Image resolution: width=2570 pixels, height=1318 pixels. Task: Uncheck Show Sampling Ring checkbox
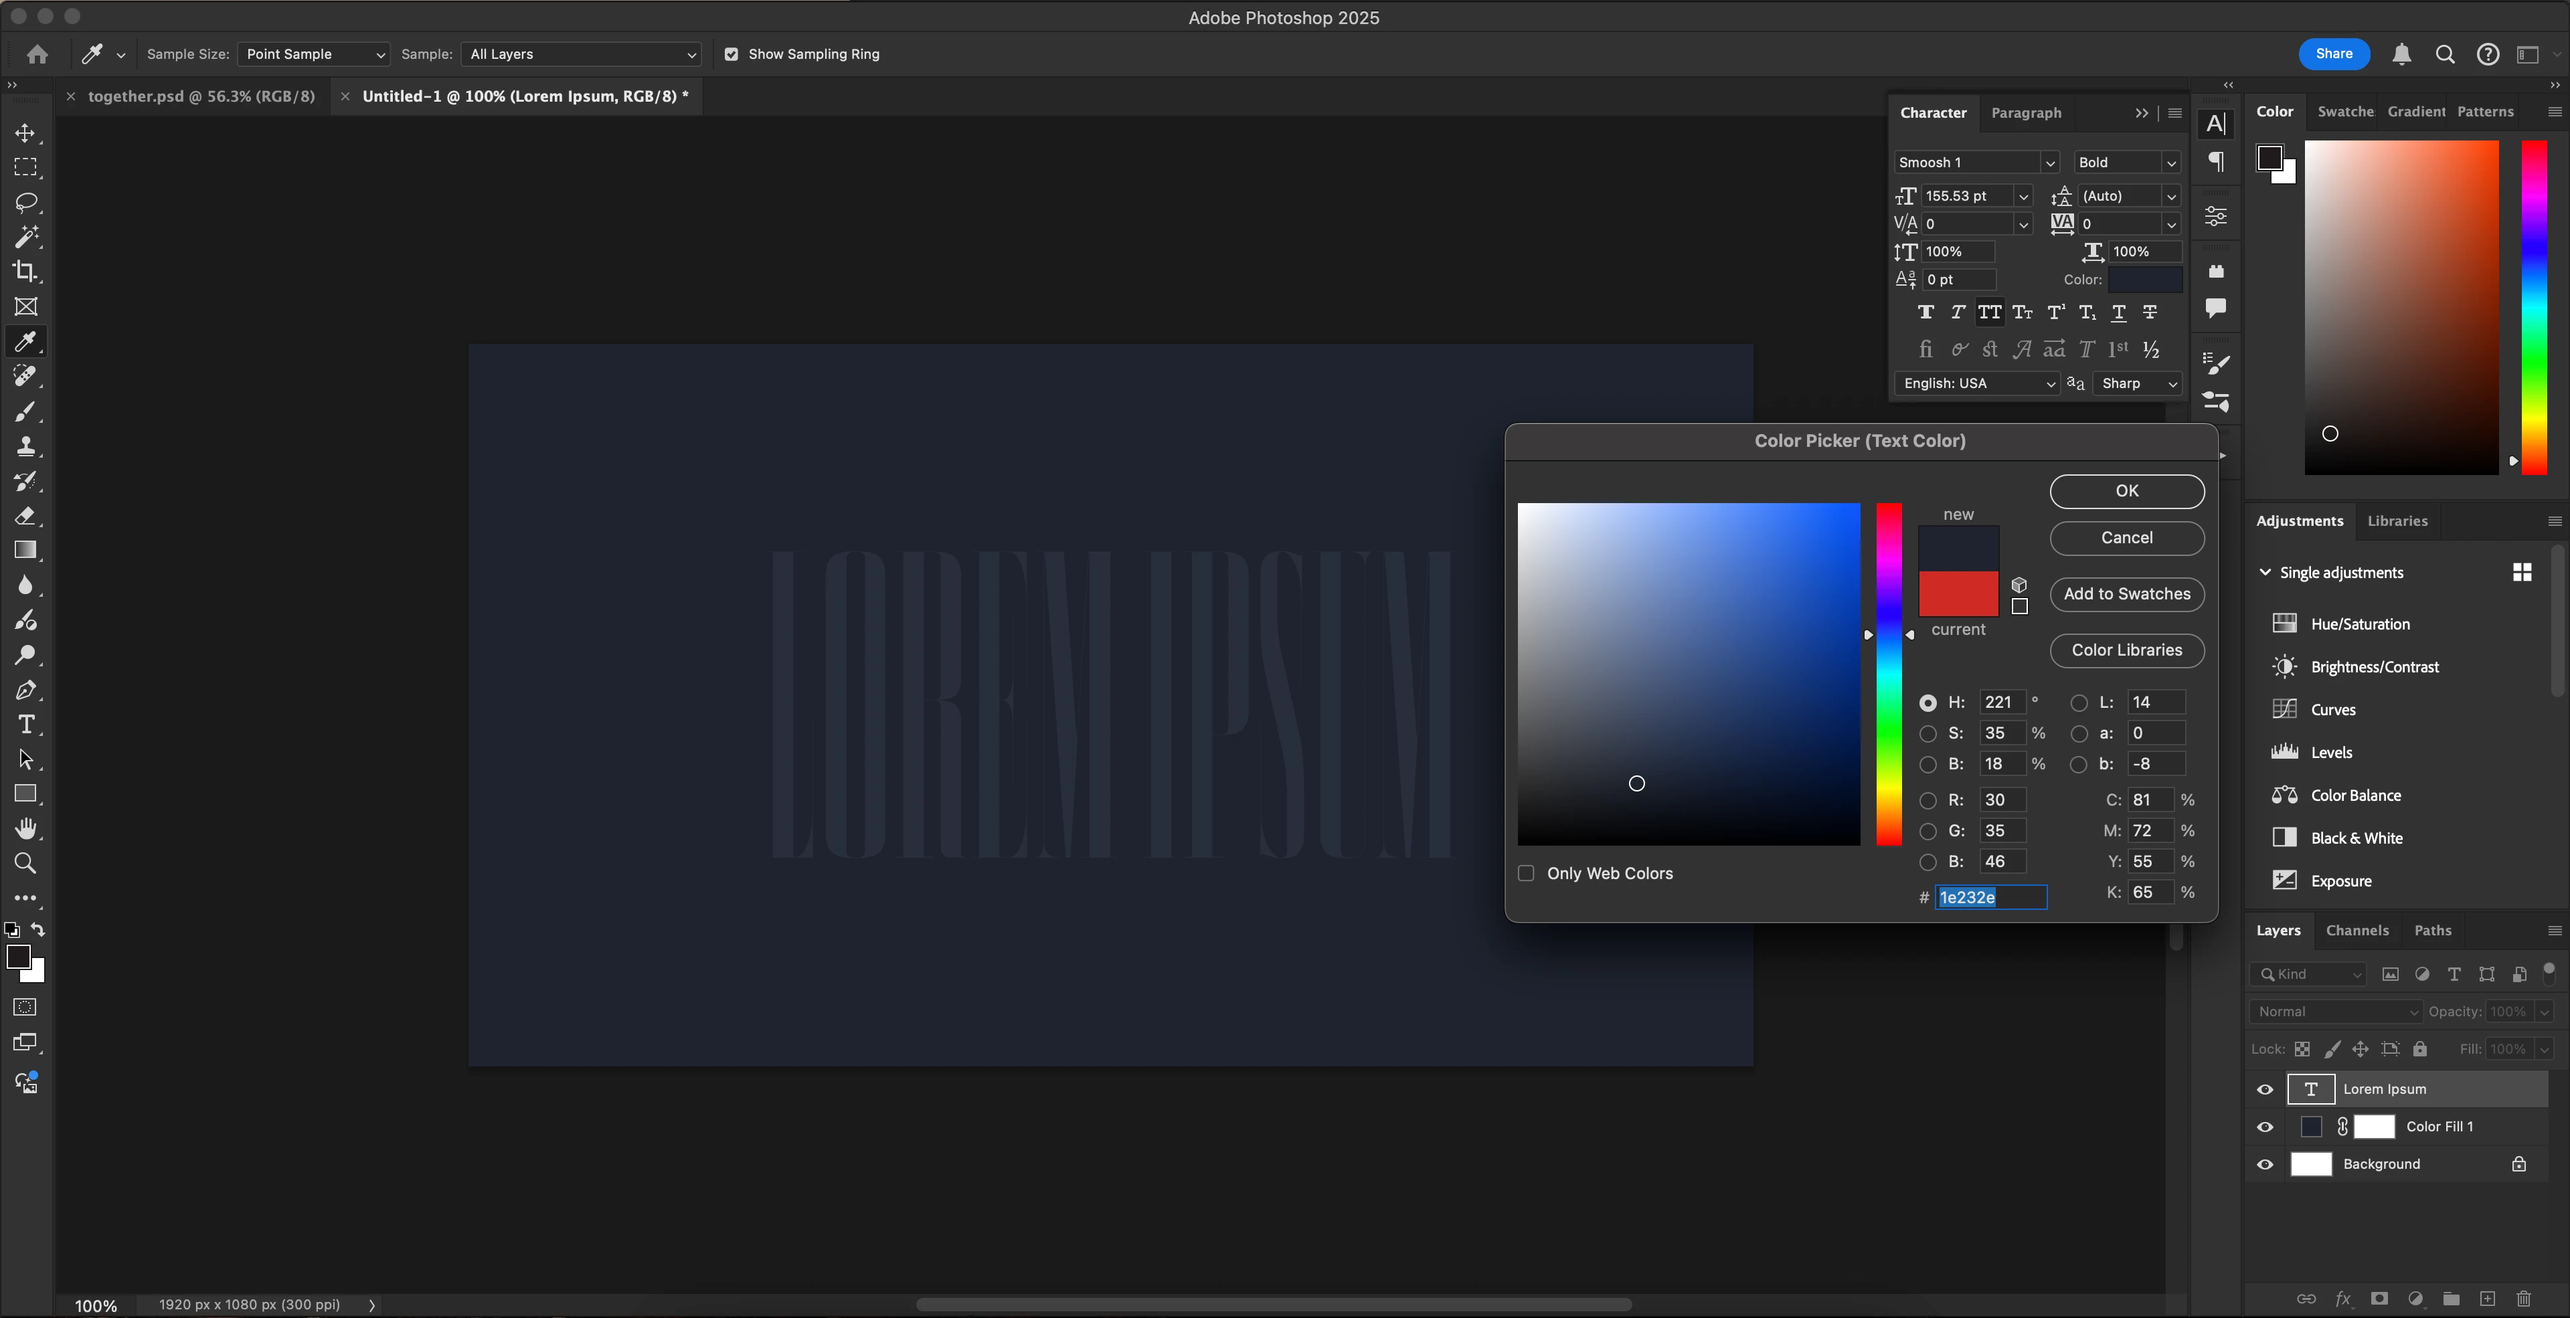pos(732,55)
